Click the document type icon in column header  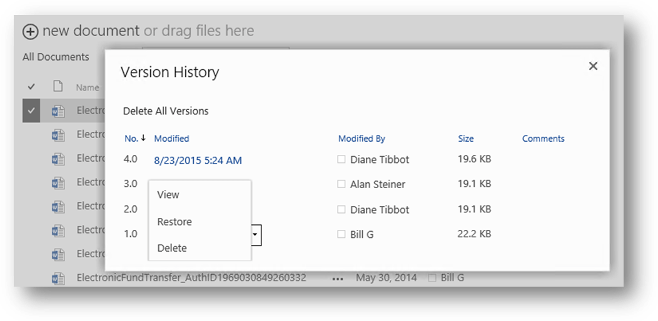pos(58,87)
